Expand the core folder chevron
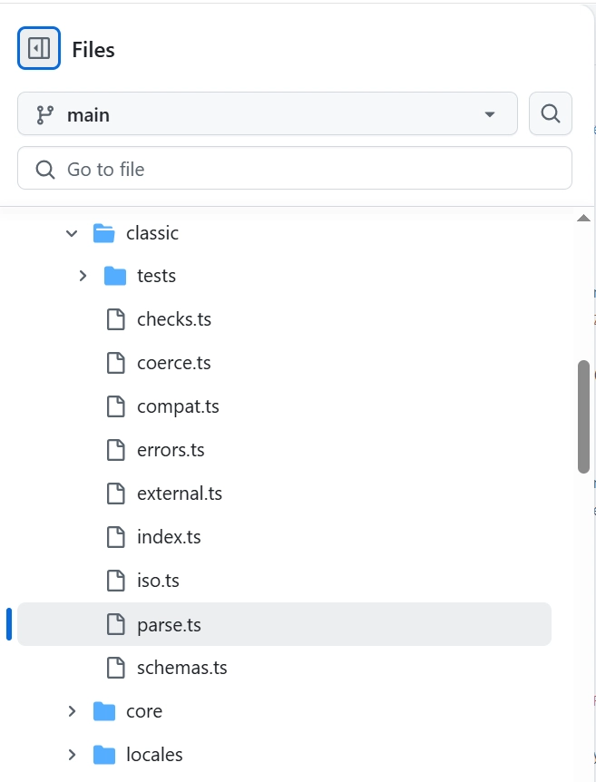The image size is (596, 782). (72, 711)
